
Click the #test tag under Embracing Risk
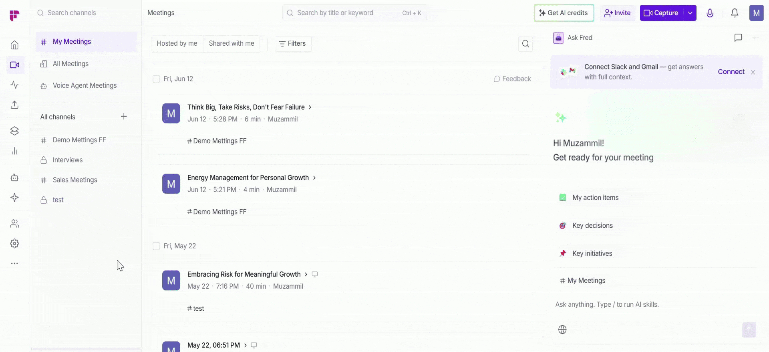click(x=195, y=309)
